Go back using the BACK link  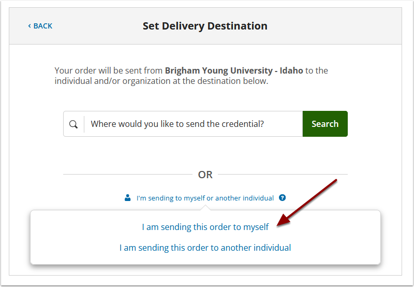[x=40, y=26]
